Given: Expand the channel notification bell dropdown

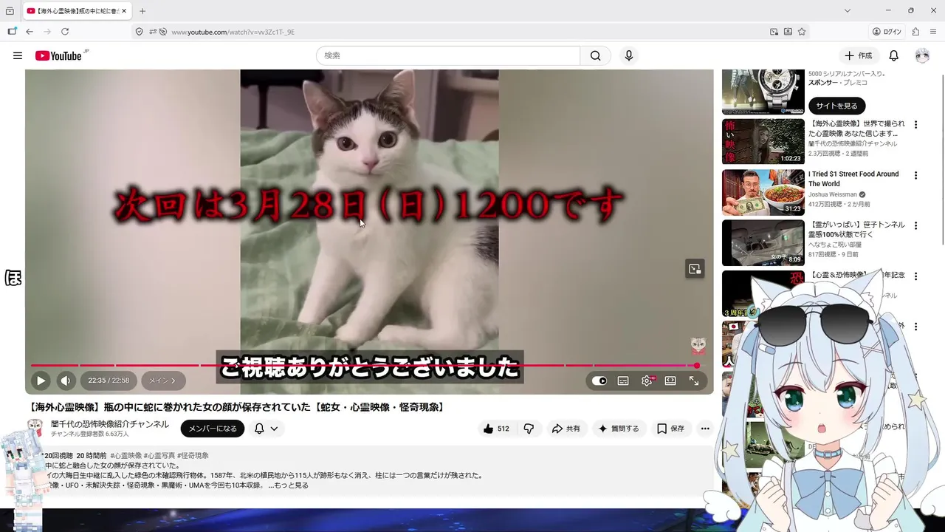Looking at the screenshot, I should pyautogui.click(x=267, y=429).
